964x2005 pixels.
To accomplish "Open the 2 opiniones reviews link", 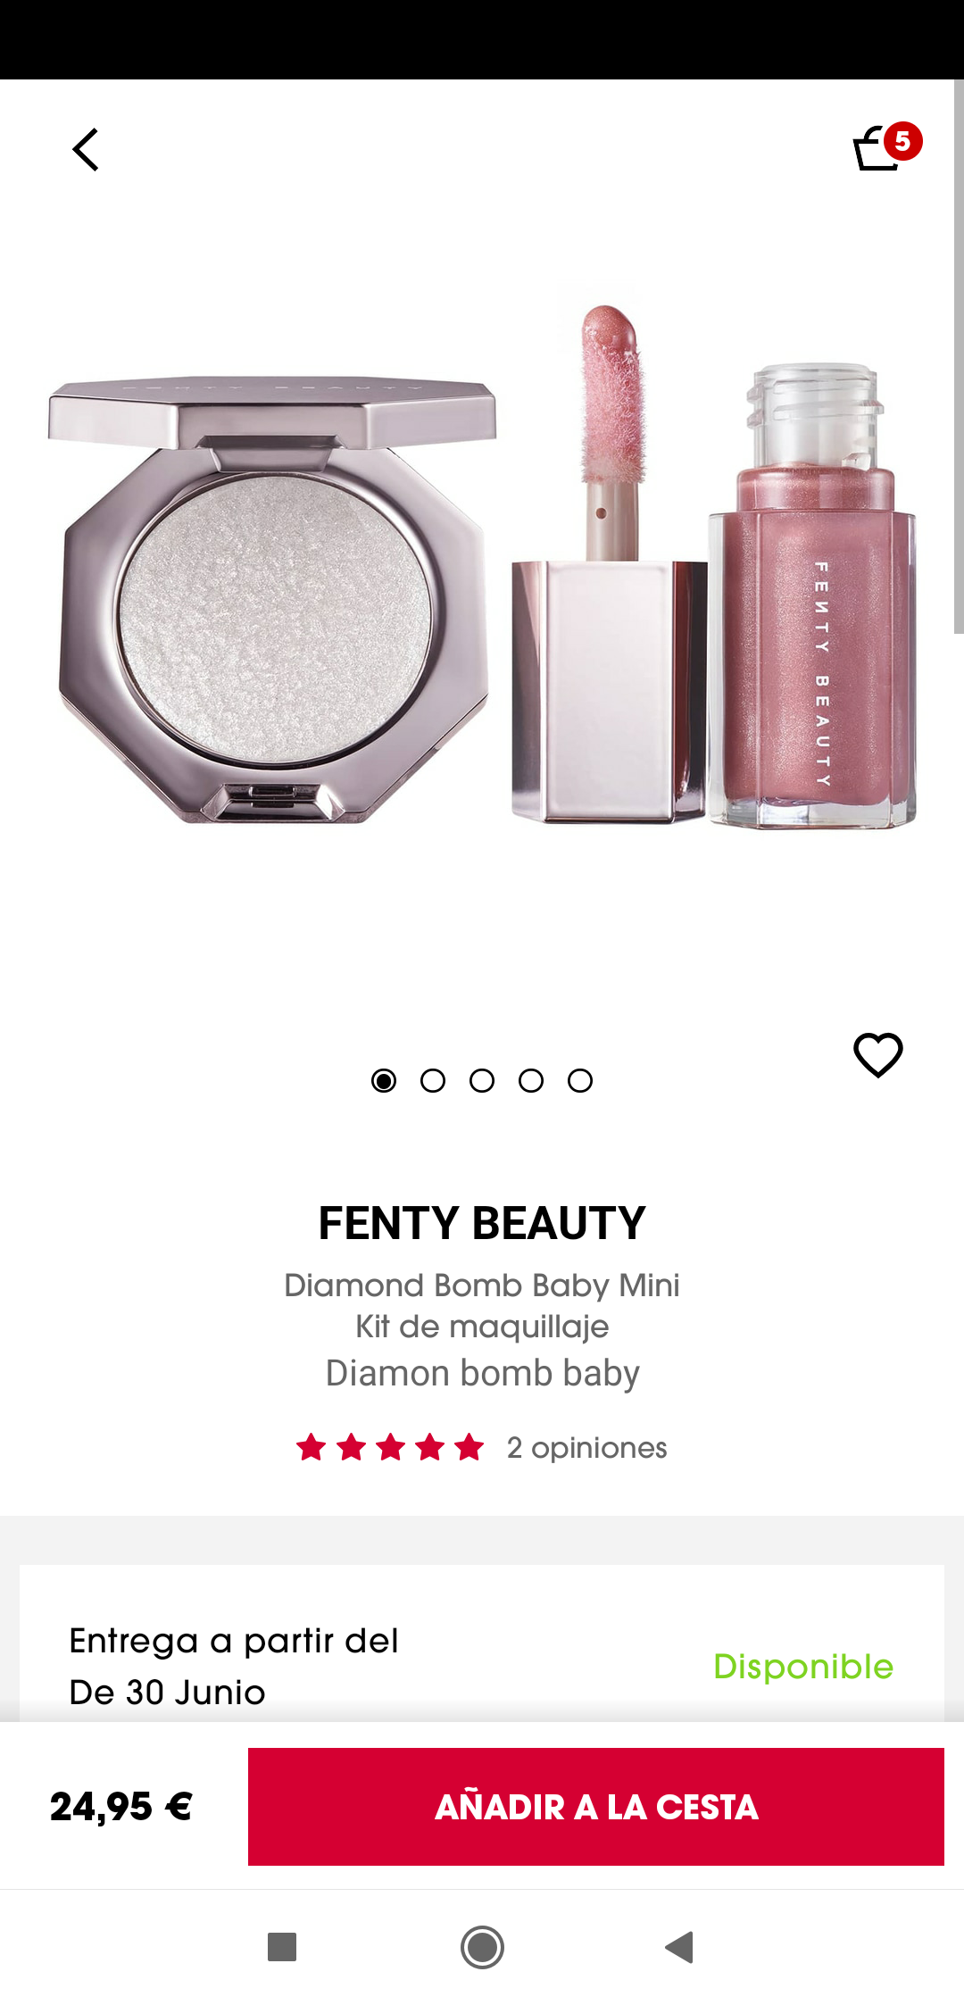I will 586,1447.
